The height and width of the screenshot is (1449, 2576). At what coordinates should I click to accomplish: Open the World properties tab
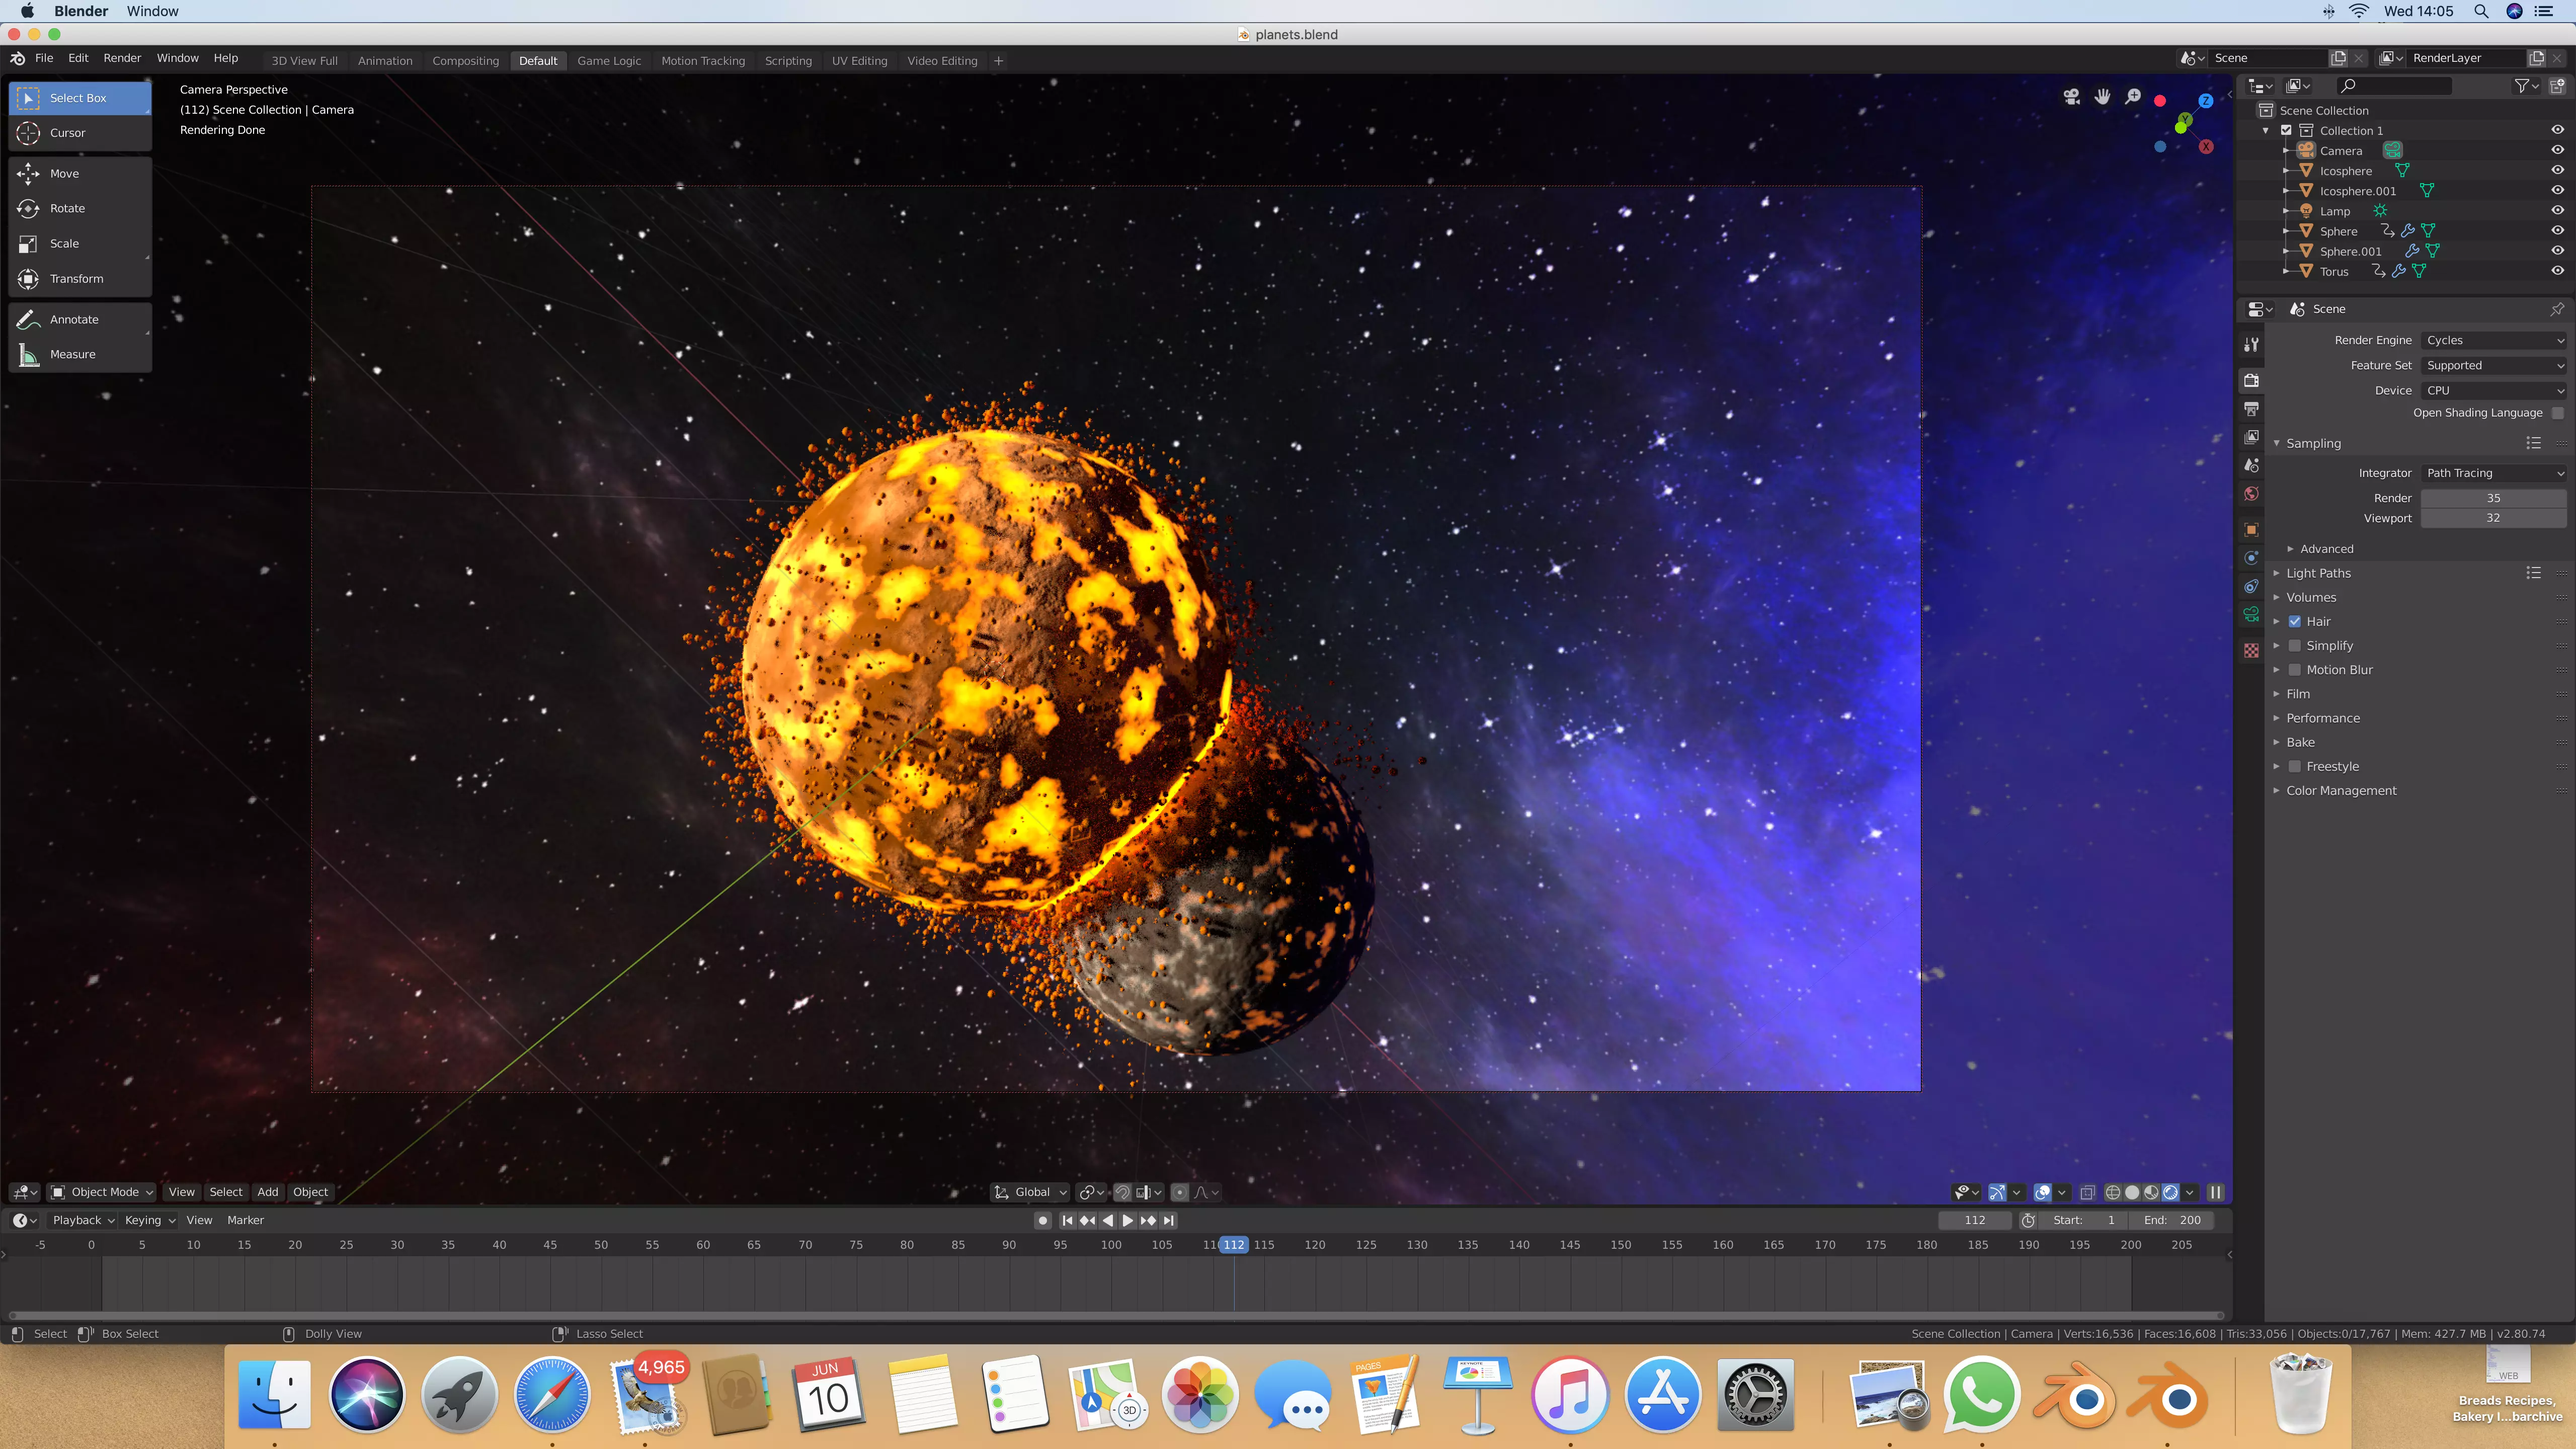[x=2251, y=494]
